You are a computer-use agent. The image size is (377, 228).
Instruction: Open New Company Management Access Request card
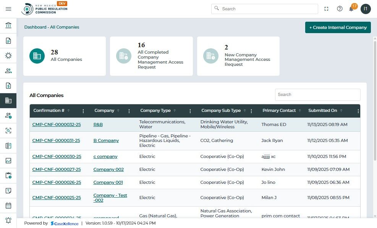(x=238, y=56)
